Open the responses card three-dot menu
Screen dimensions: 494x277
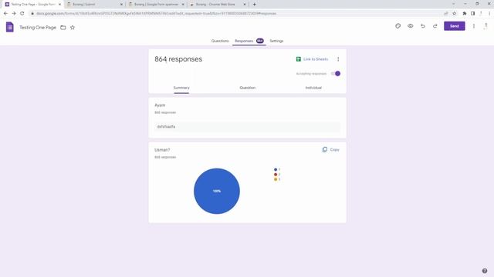[x=338, y=59]
